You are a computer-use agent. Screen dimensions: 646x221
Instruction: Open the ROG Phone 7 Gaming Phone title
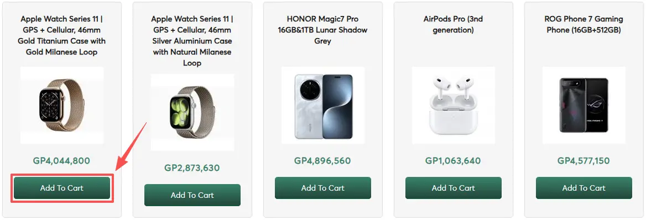[x=584, y=24]
